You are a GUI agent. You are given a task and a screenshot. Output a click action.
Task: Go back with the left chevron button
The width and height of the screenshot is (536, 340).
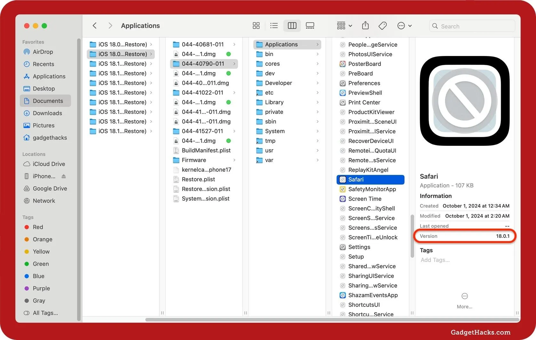click(94, 26)
